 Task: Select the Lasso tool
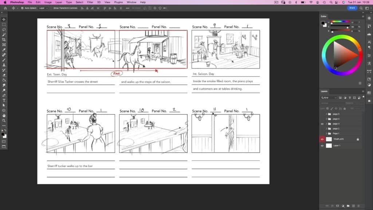click(x=4, y=30)
